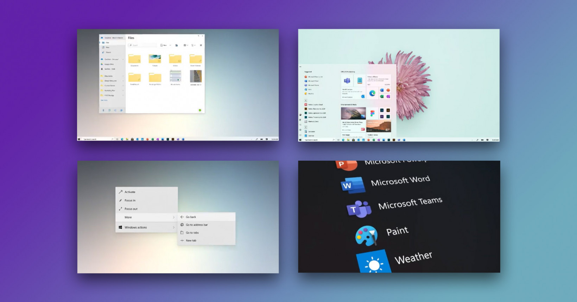
Task: Select Go to tabs in the submenu
Action: click(x=207, y=233)
